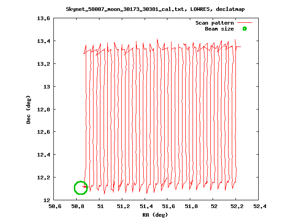
Task: Click the 12.2 Dec tick label
Action: [44, 177]
